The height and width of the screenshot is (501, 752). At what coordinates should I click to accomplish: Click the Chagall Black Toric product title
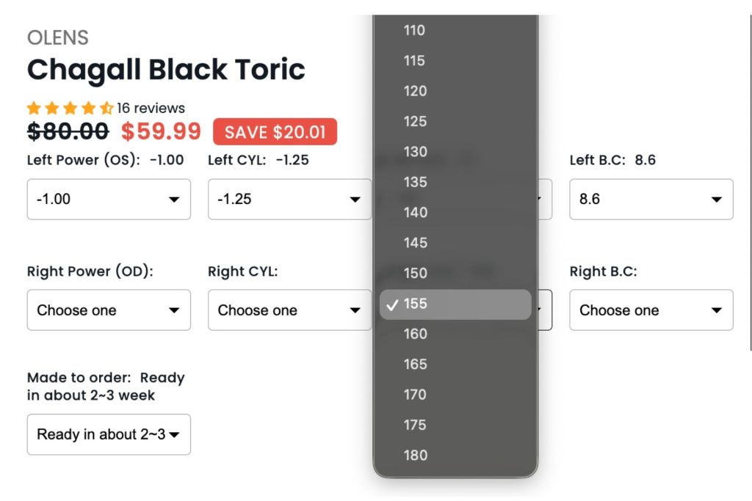tap(166, 70)
